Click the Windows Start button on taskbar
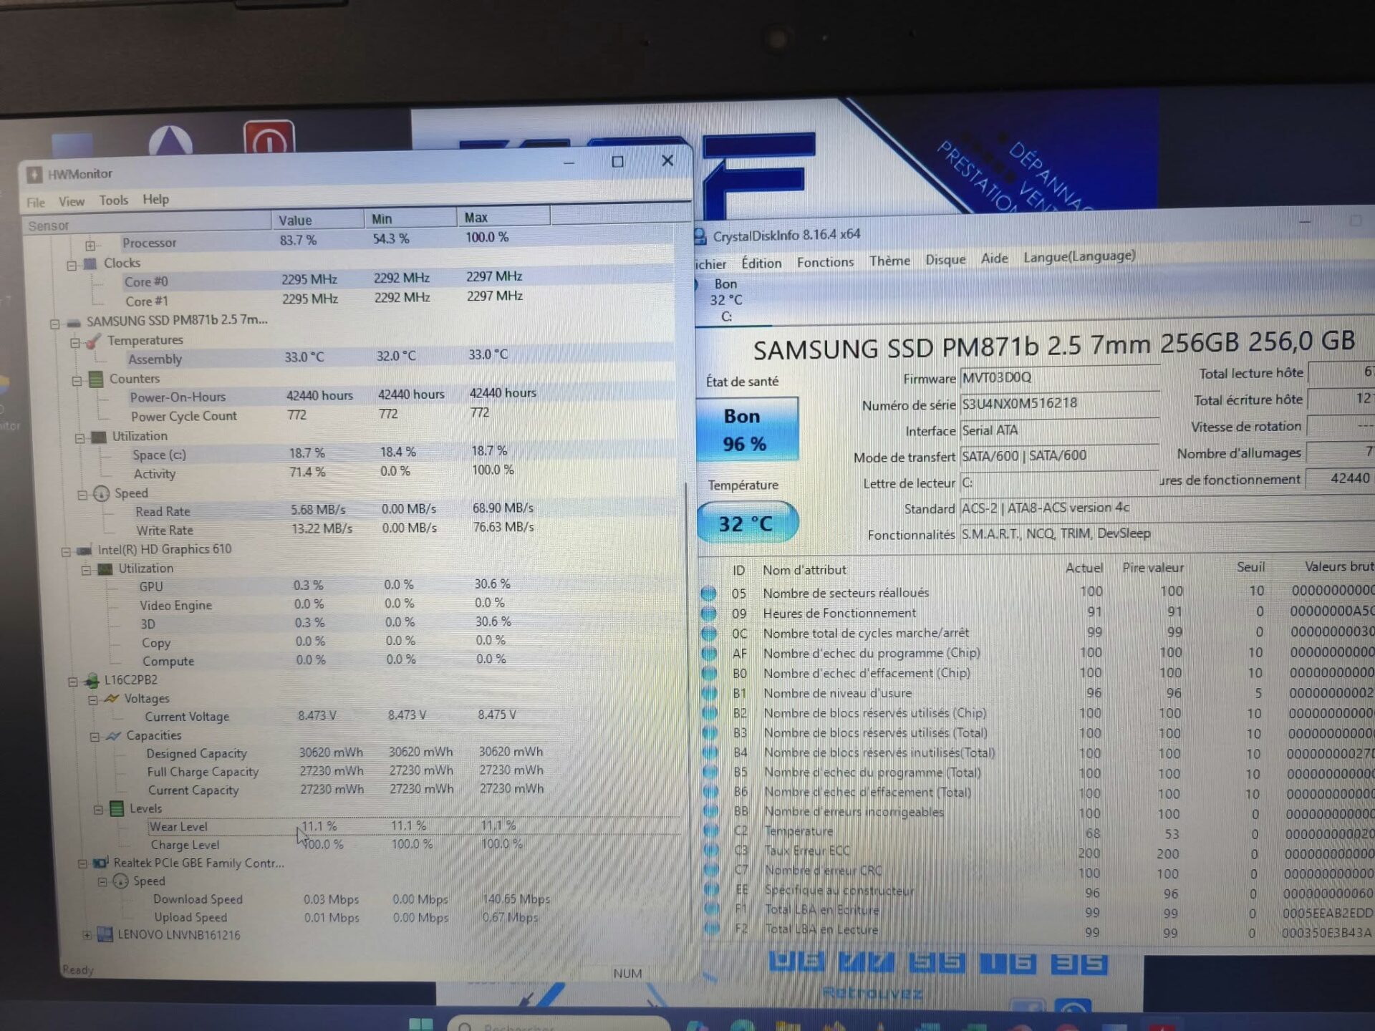This screenshot has height=1031, width=1375. tap(420, 1024)
